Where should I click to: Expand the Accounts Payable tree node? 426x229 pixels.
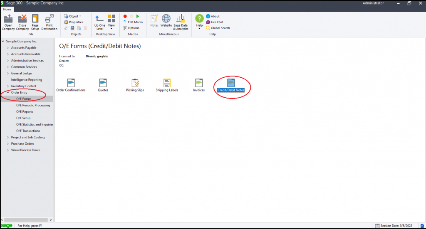8,48
